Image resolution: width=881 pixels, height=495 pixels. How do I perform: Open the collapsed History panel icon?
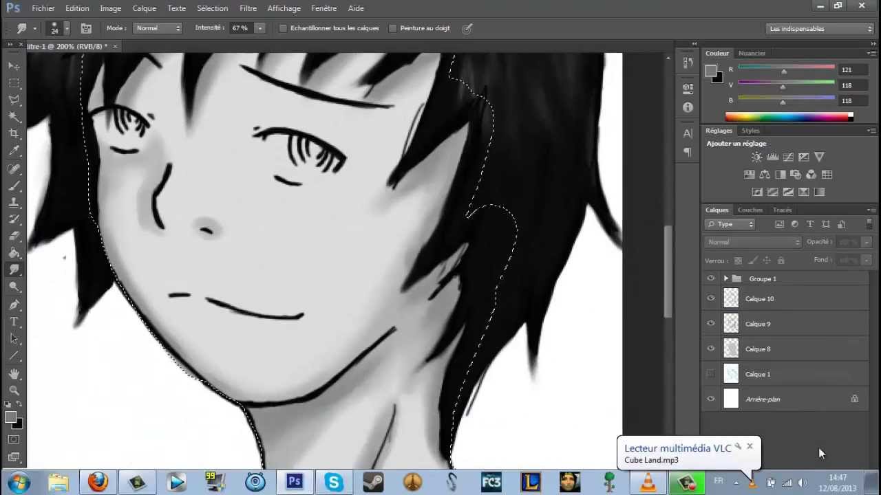point(688,63)
